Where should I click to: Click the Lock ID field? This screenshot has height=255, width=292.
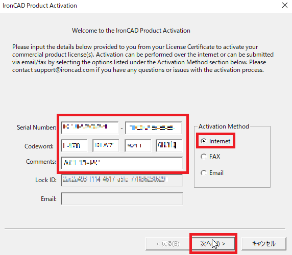coord(122,180)
